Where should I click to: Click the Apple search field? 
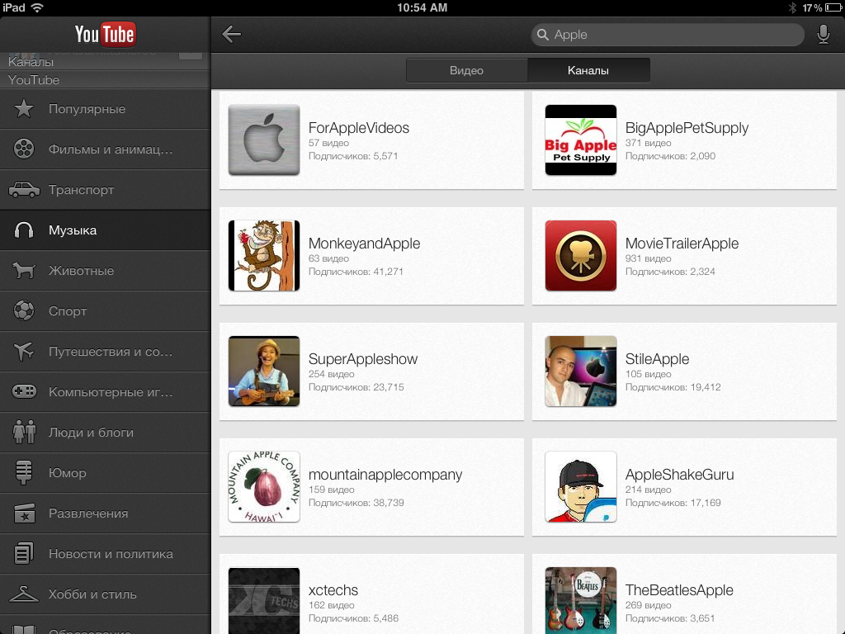tap(668, 35)
